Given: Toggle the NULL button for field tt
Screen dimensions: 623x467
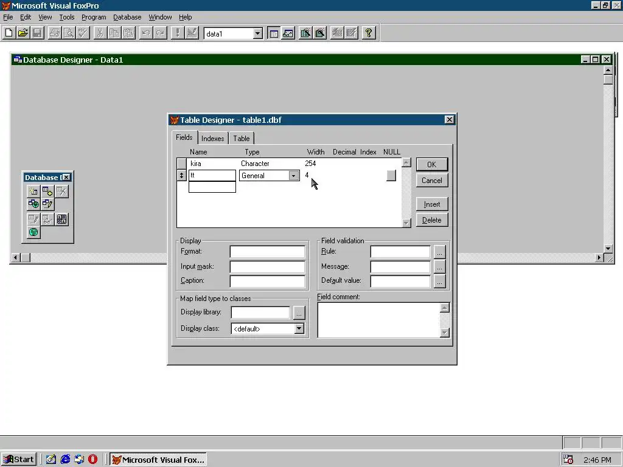Looking at the screenshot, I should 391,175.
